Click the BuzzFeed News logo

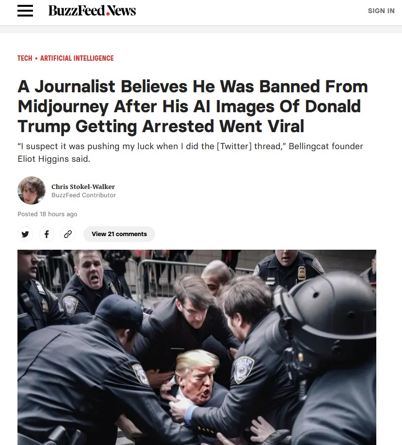pos(92,11)
